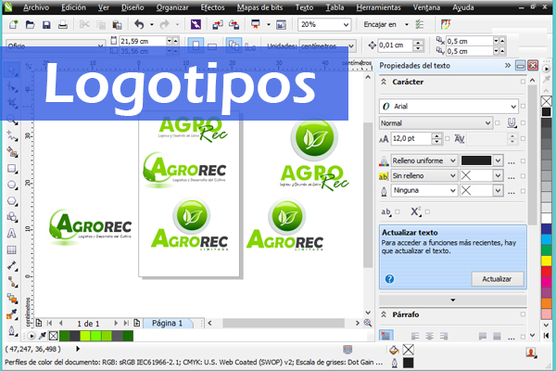Select the Text tool in toolbox
The height and width of the screenshot is (371, 556).
[x=12, y=233]
